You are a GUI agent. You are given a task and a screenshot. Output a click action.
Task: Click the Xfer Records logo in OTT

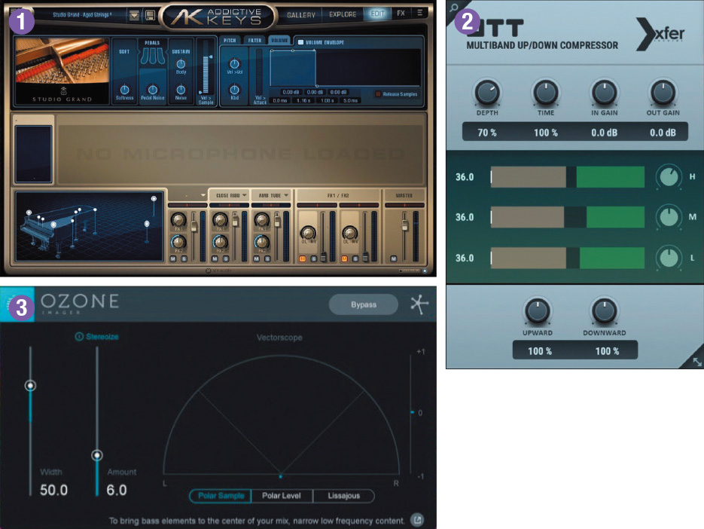coord(660,34)
